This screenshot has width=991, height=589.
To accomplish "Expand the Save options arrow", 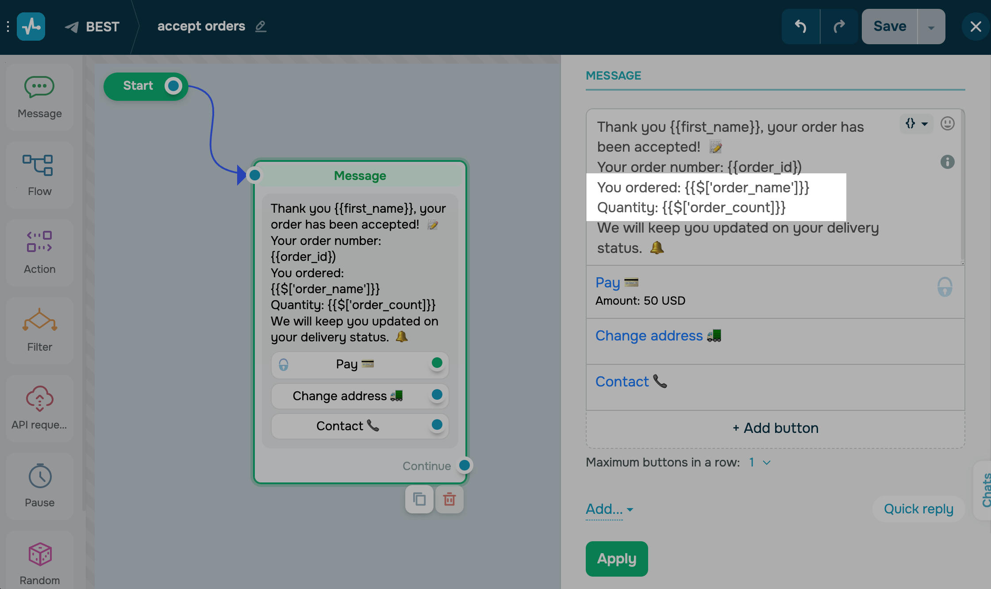I will pyautogui.click(x=931, y=27).
